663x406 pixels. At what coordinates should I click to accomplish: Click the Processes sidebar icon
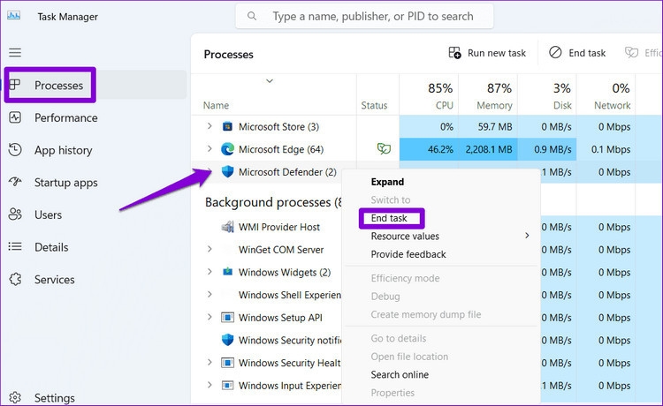pyautogui.click(x=15, y=85)
